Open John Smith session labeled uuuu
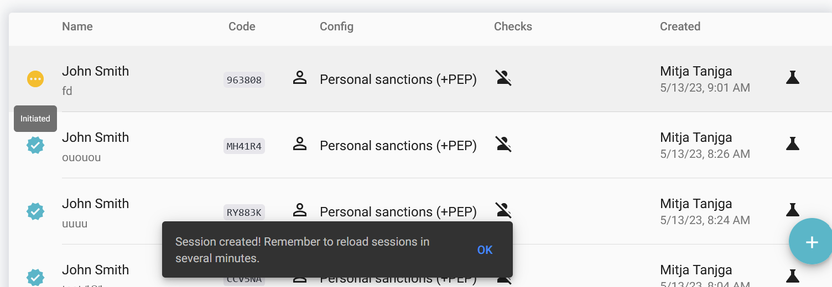The image size is (832, 287). (x=95, y=204)
